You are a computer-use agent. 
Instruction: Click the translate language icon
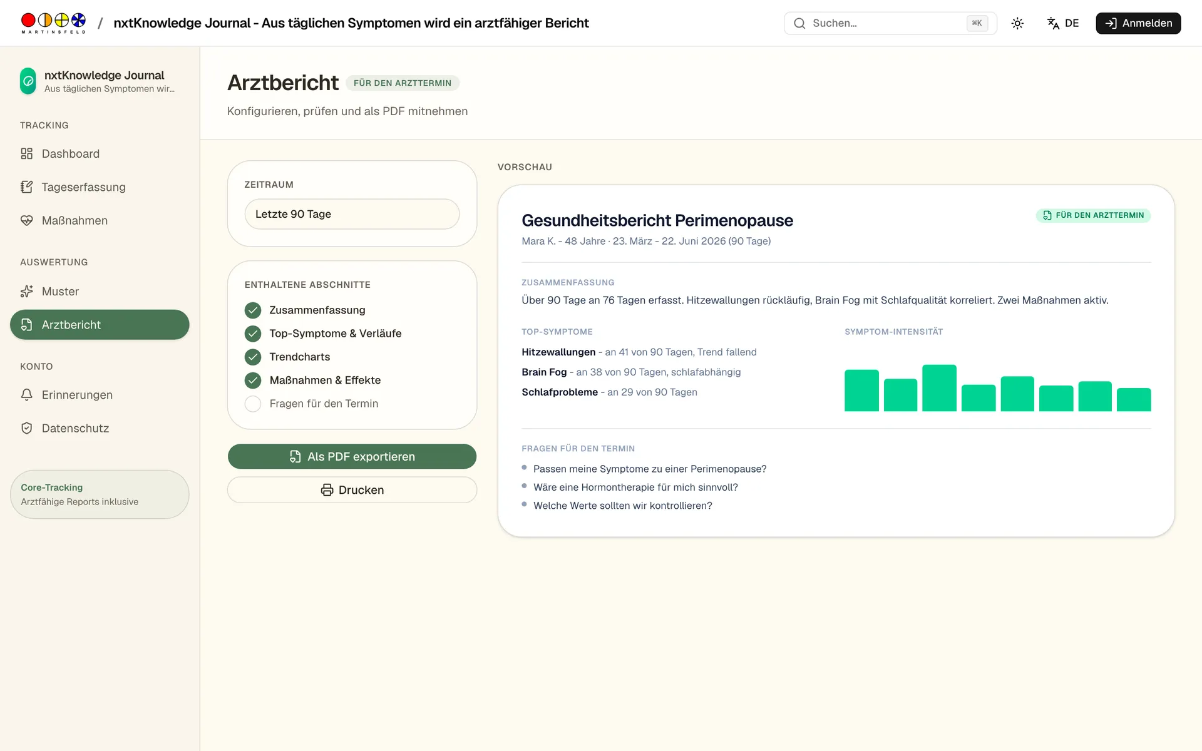[x=1053, y=23]
